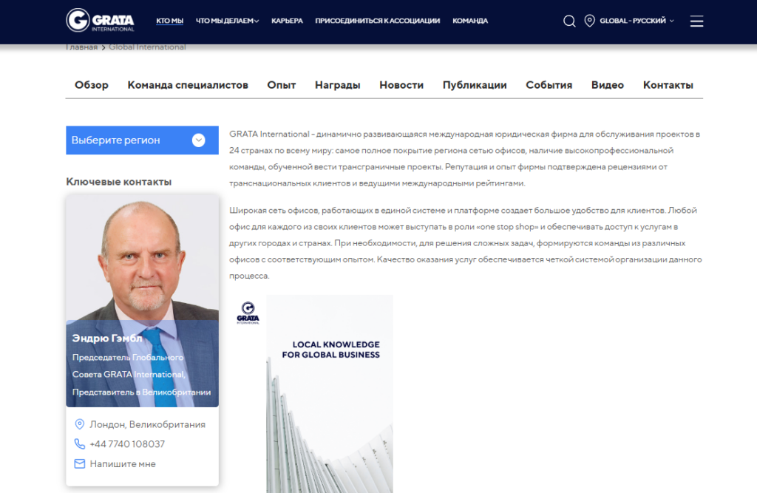Open the КТО МЫ menu item
757x493 pixels.
point(169,21)
